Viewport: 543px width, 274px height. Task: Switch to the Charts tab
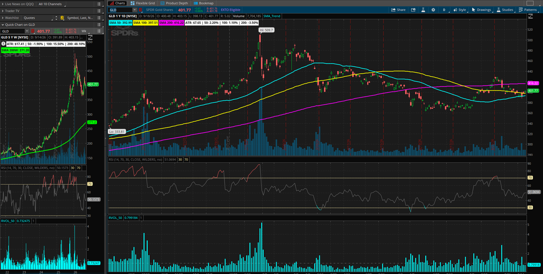click(117, 3)
